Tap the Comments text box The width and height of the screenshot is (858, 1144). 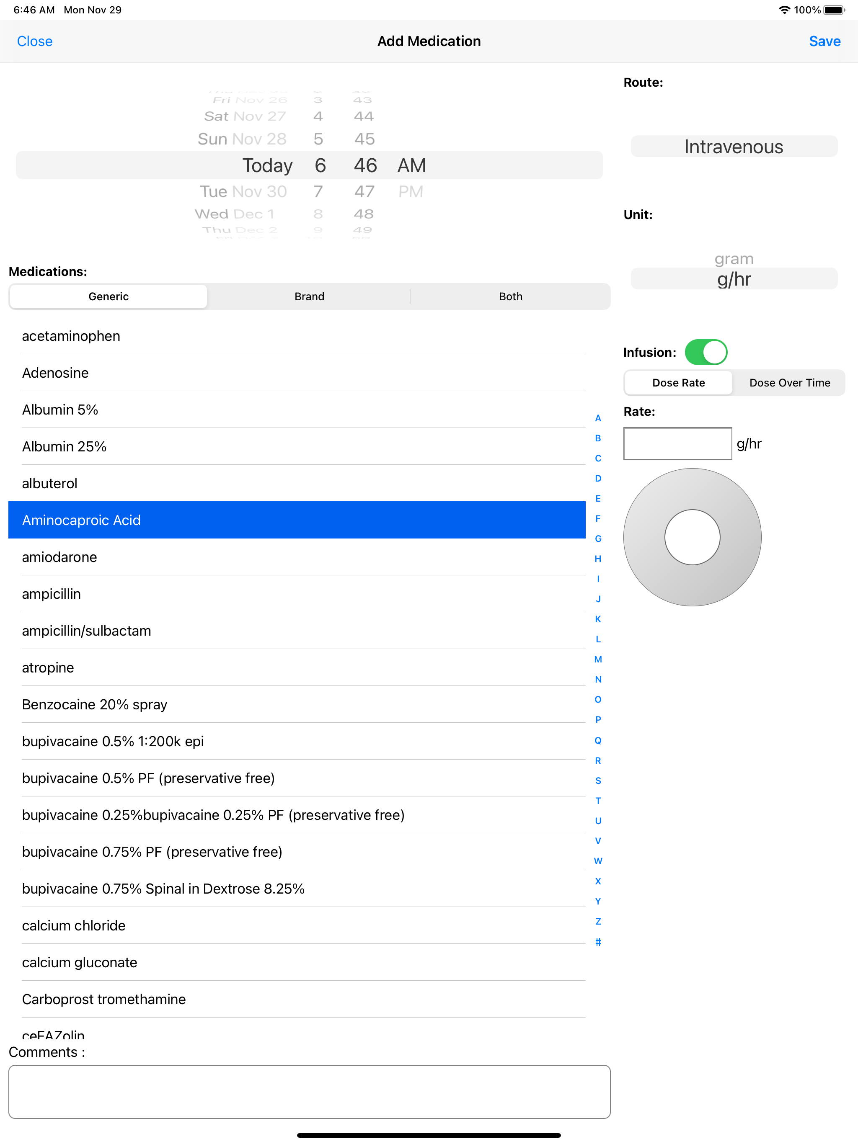pos(310,1091)
